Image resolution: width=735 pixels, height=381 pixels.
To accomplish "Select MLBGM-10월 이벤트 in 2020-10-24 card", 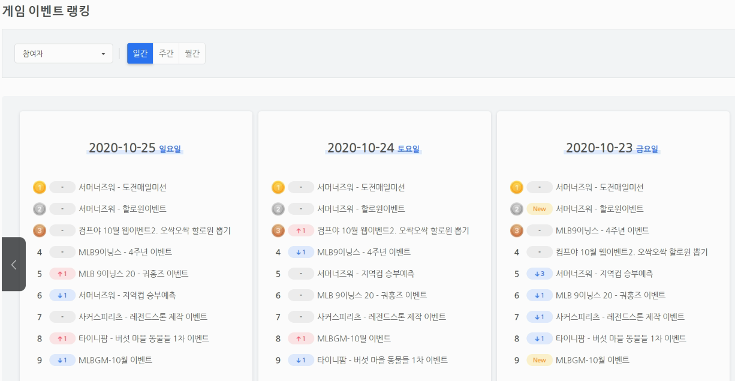I will (x=354, y=338).
